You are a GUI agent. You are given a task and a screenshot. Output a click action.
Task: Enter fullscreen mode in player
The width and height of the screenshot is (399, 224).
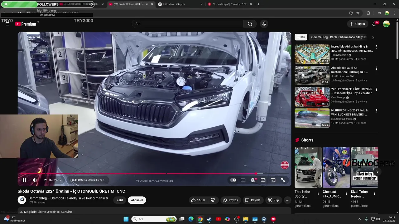point(283,180)
